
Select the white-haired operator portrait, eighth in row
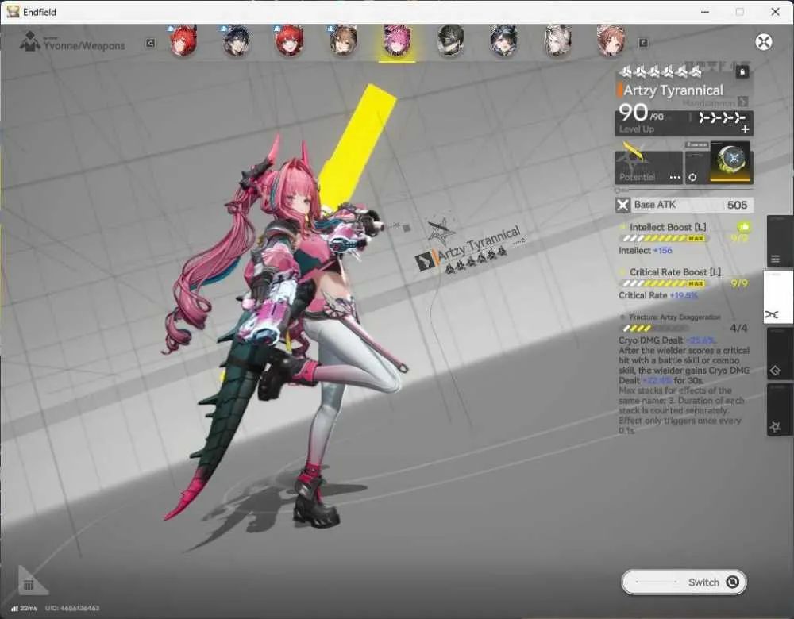coord(558,41)
